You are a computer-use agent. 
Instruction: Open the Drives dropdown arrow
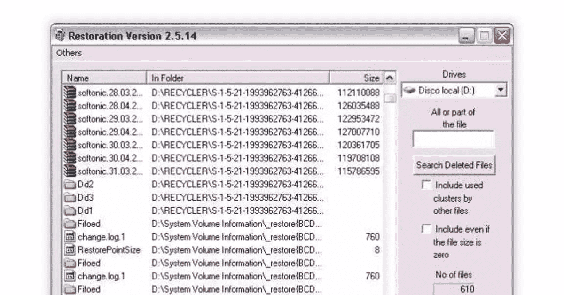tap(501, 90)
